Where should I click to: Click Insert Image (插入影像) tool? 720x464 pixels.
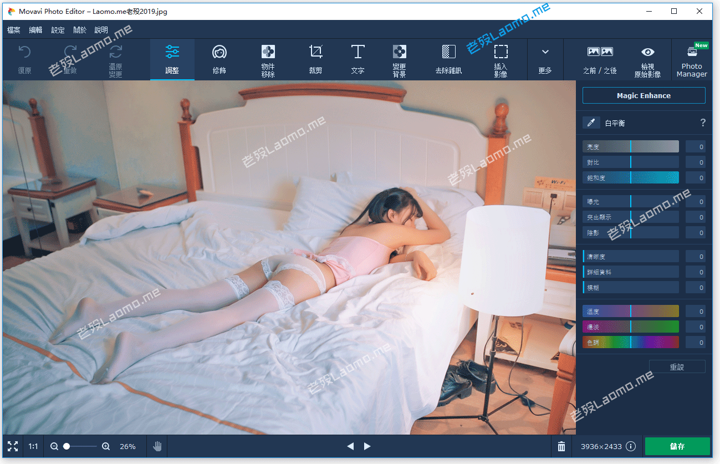[x=501, y=60]
